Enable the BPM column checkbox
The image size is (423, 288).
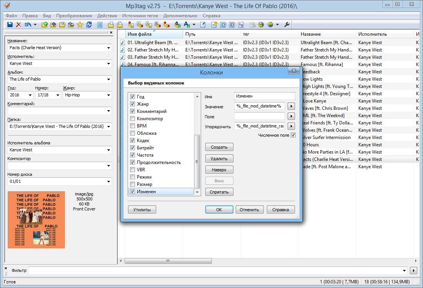[x=132, y=126]
